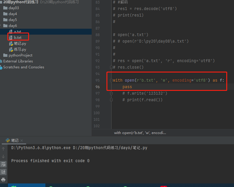This screenshot has width=234, height=187.
Task: Click the "res1 = res.decode('utf8')" comment line
Action: (145, 9)
